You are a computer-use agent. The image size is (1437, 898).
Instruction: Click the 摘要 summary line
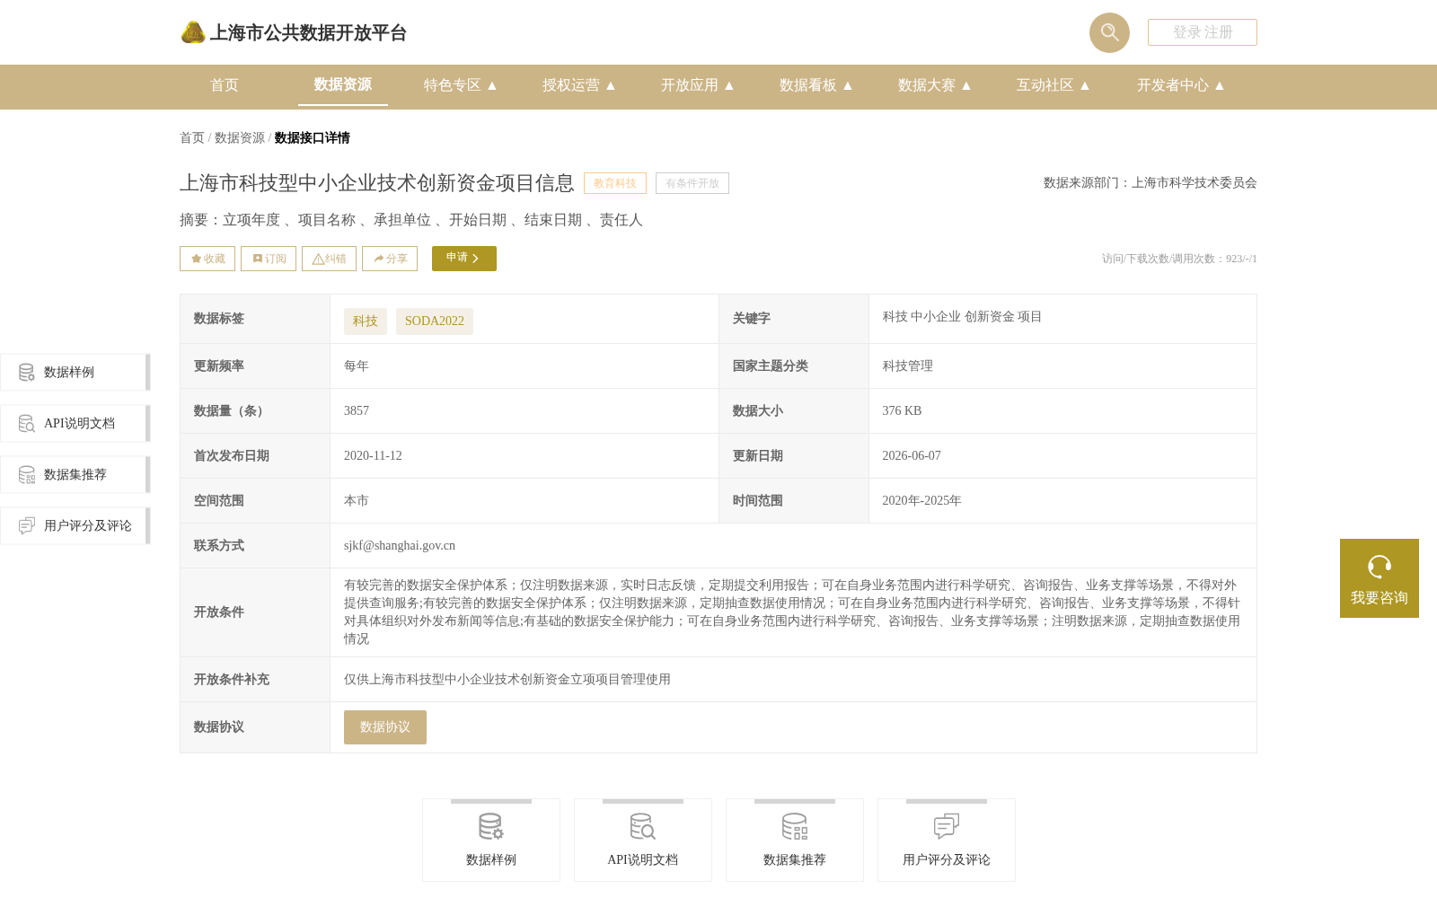pyautogui.click(x=411, y=220)
